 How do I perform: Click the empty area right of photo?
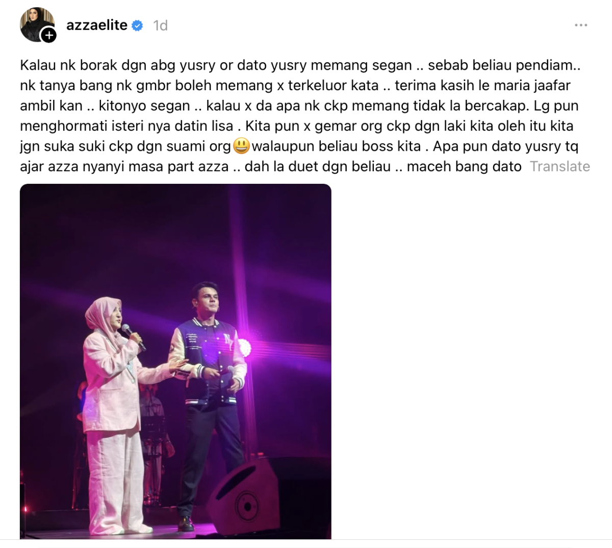469,362
